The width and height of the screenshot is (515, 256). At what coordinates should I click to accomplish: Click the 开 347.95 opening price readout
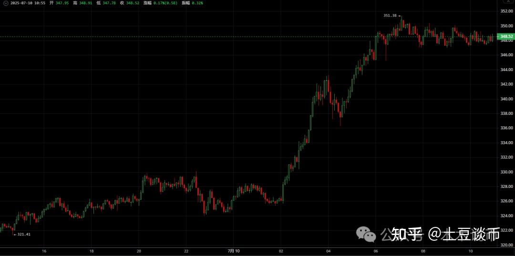pos(59,3)
